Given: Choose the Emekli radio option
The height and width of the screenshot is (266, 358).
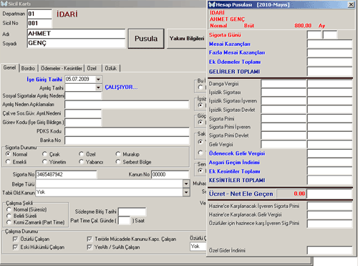Looking at the screenshot, I should 8,162.
